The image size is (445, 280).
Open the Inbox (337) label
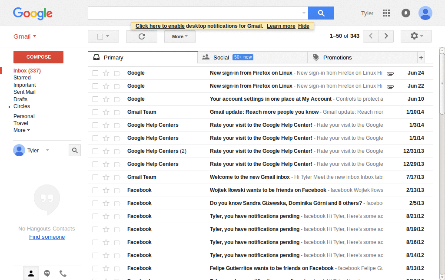click(27, 71)
